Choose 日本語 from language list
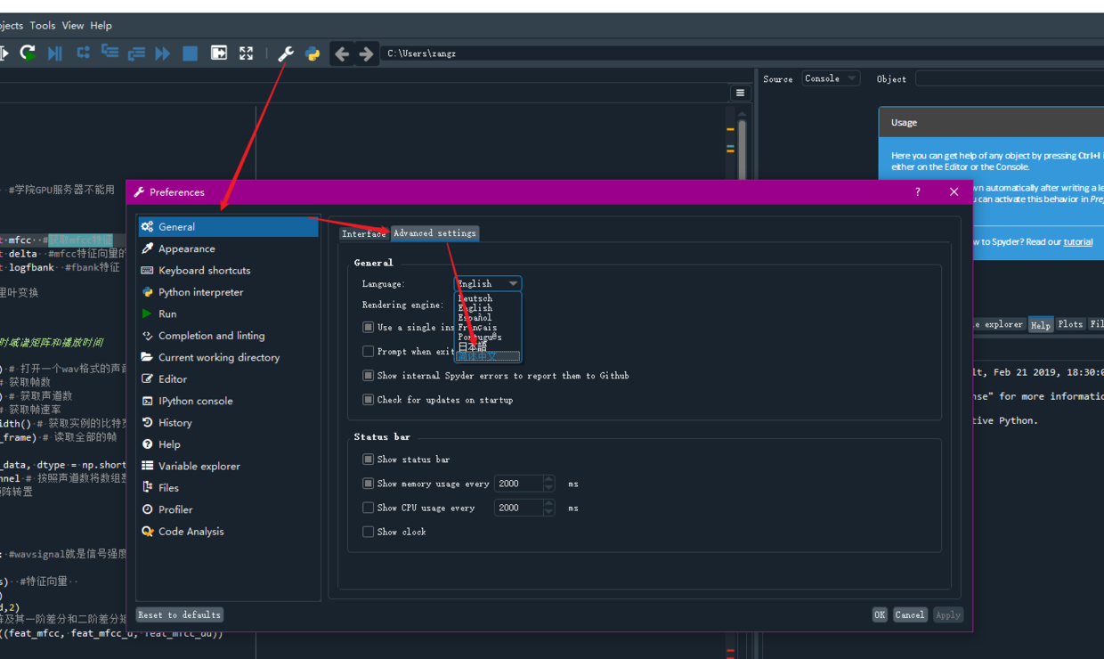The width and height of the screenshot is (1104, 659). [487, 347]
